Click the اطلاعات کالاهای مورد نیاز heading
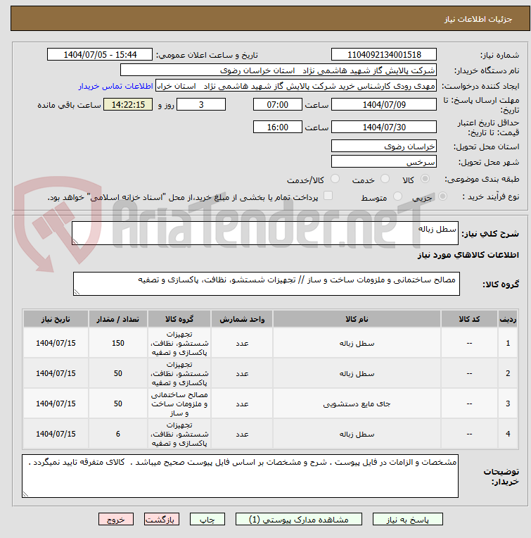Screen dimensions: 531x538 (x=468, y=255)
